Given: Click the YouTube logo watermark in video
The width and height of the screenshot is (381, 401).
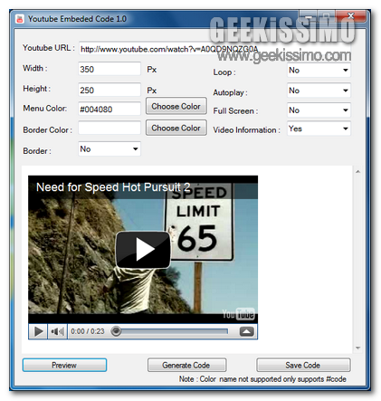Looking at the screenshot, I should [238, 314].
